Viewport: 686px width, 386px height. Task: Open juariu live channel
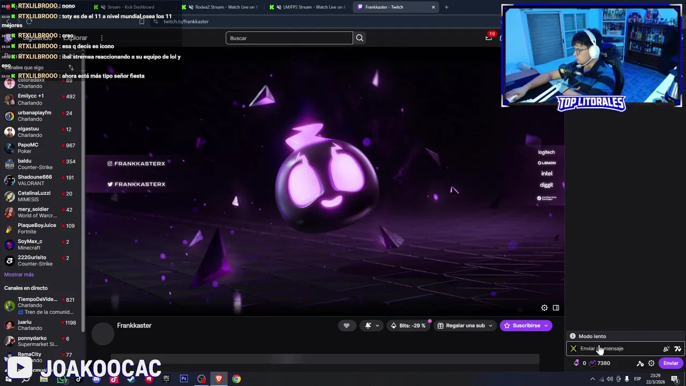point(42,325)
